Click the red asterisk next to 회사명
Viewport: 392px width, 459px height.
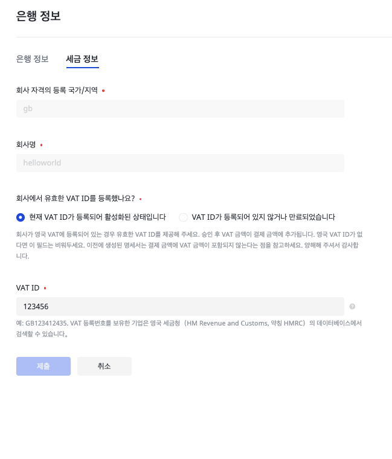click(41, 145)
